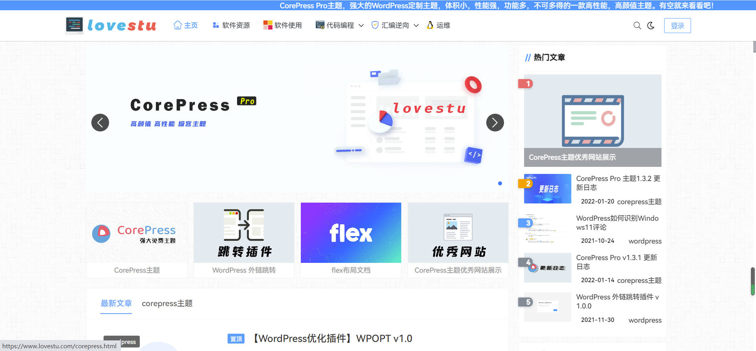Screen dimensions: 756x351
Task: Click the home house icon
Action: pyautogui.click(x=178, y=25)
